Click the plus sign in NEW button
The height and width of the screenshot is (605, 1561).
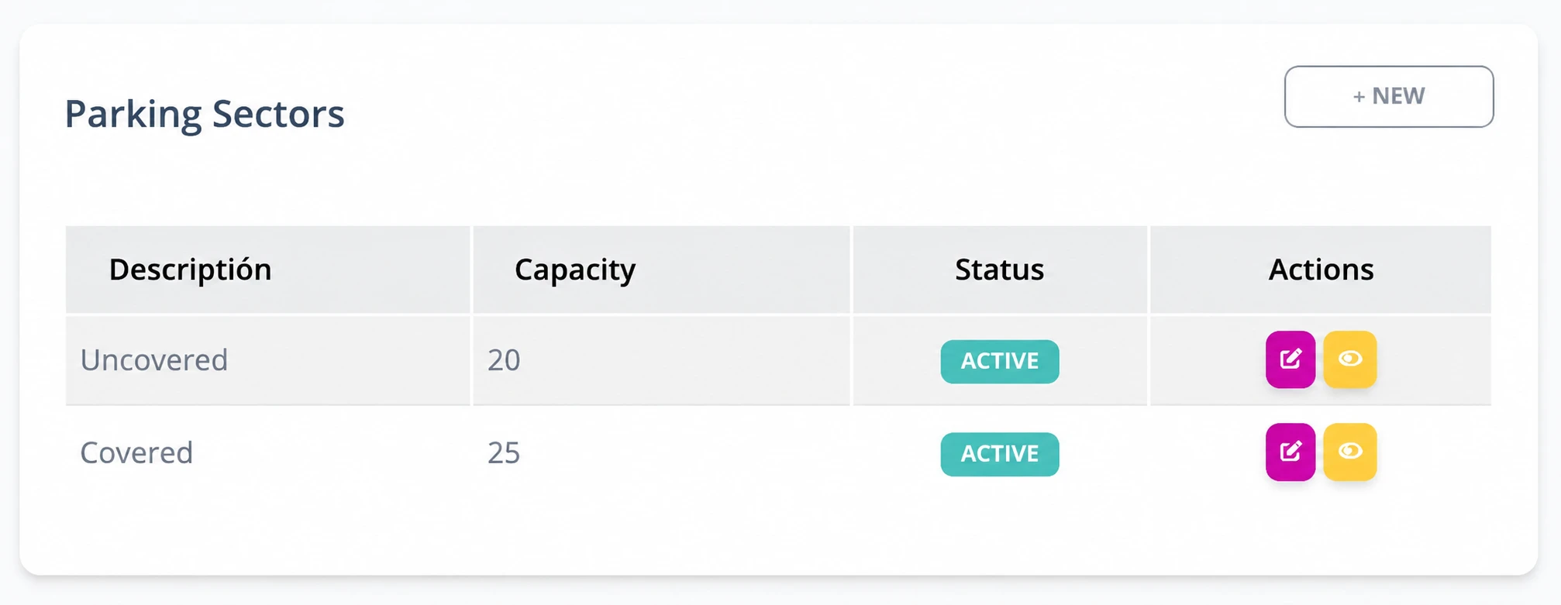click(1359, 96)
